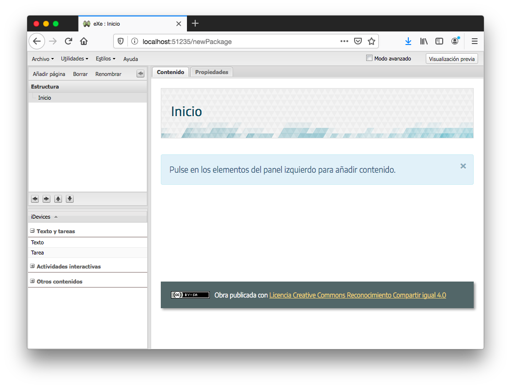511x388 pixels.
Task: Move the page down using the down arrow icon
Action: pyautogui.click(x=69, y=198)
